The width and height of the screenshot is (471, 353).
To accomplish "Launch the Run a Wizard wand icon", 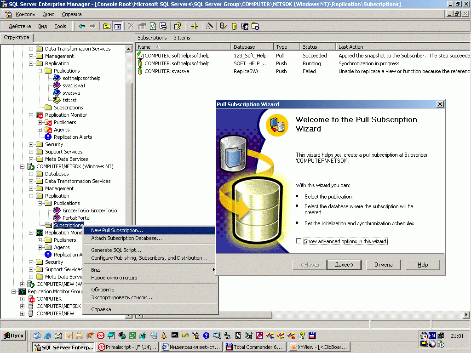I will tap(209, 26).
